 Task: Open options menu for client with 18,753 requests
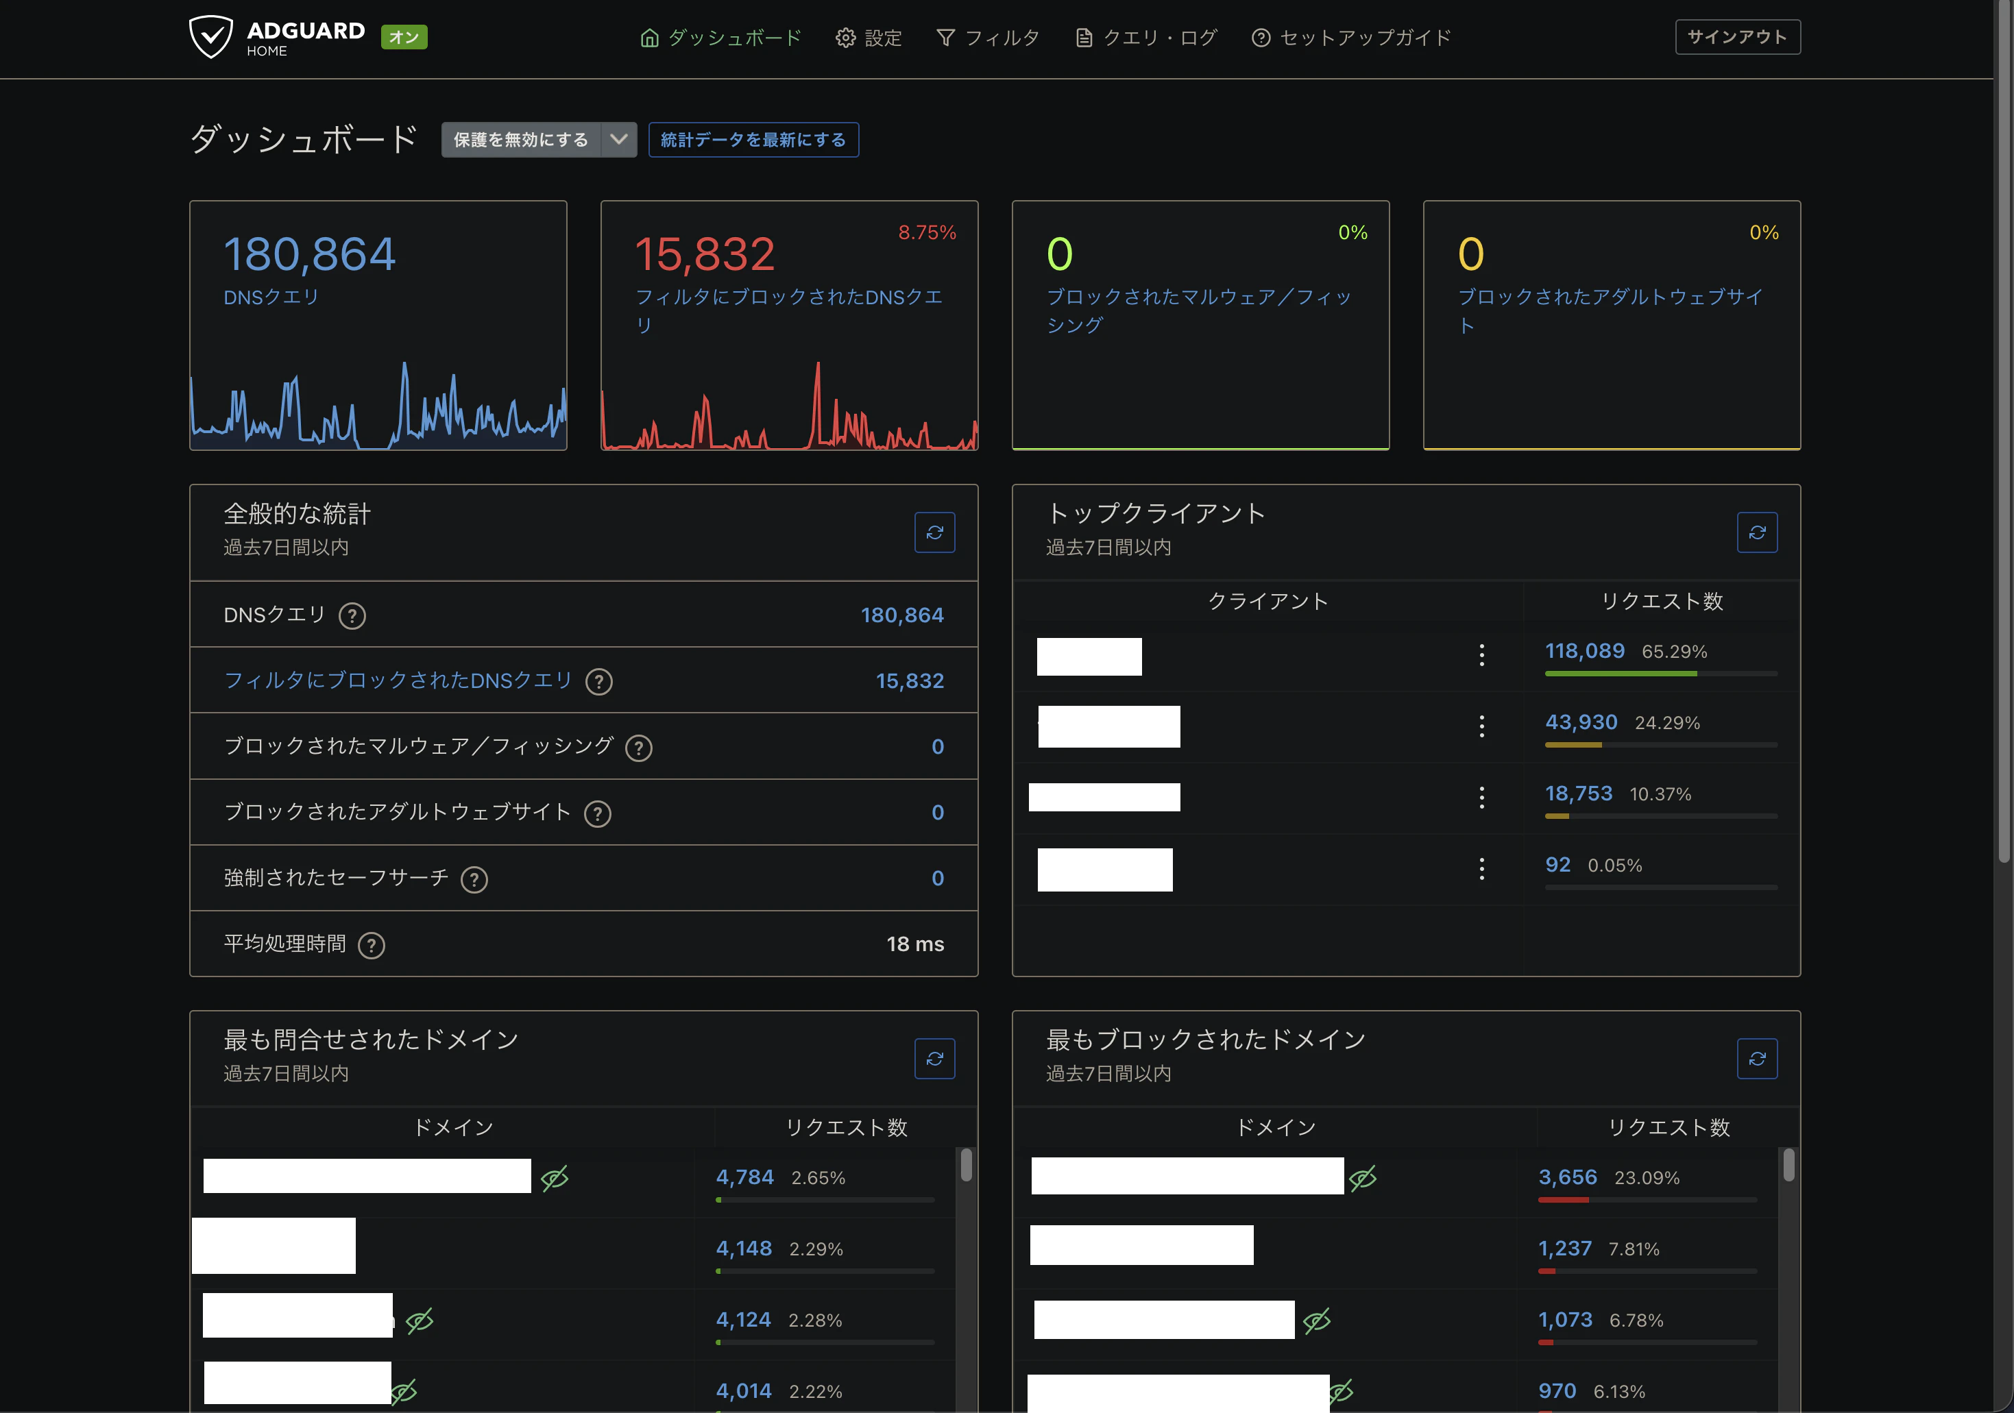(x=1481, y=796)
